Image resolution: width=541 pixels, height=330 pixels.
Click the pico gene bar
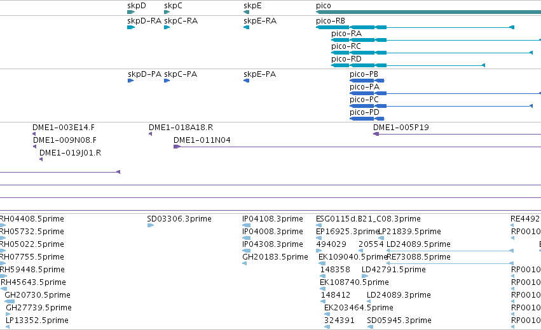(x=428, y=12)
